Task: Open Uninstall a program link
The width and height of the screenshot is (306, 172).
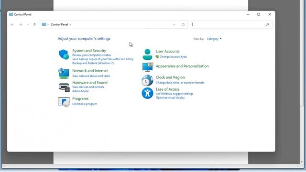Action: 85,104
